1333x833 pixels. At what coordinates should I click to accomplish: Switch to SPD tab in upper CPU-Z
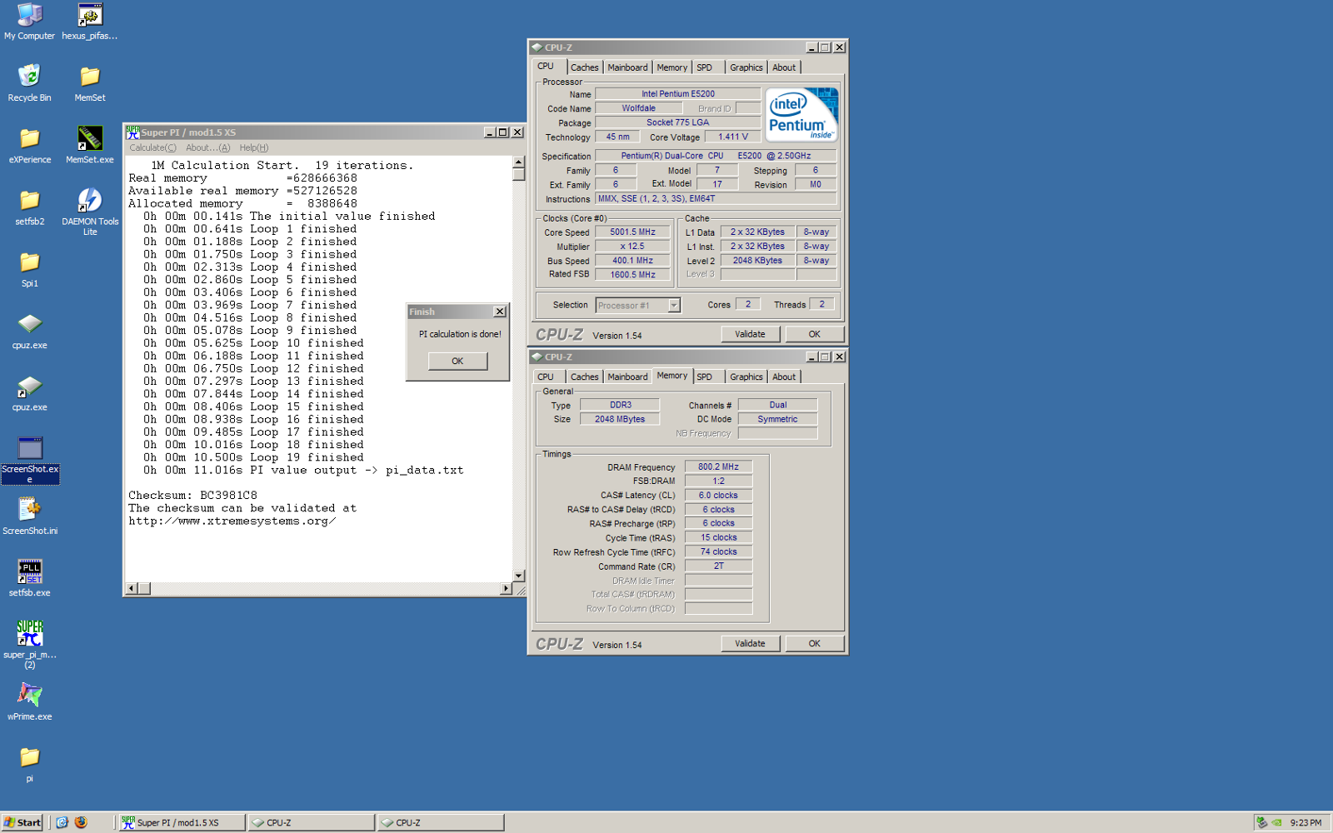[705, 67]
